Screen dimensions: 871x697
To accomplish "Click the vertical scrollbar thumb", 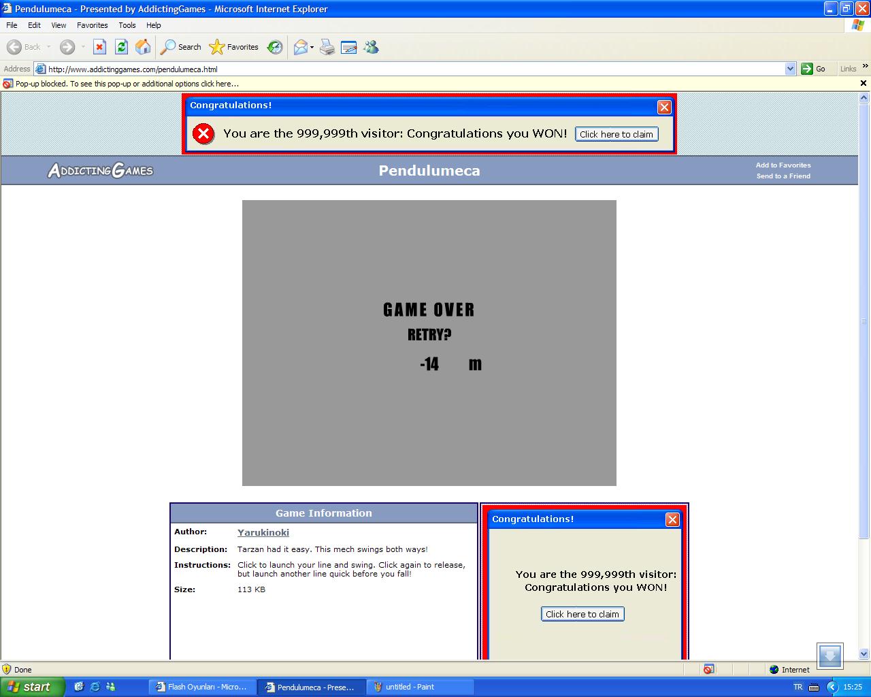I will [x=864, y=320].
